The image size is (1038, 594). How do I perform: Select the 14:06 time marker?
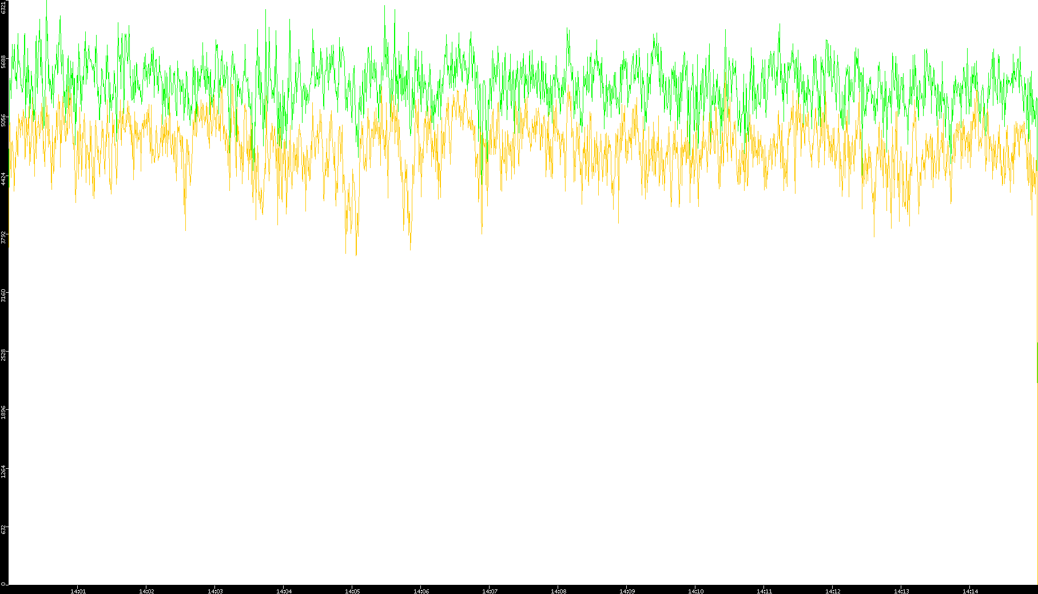[421, 591]
